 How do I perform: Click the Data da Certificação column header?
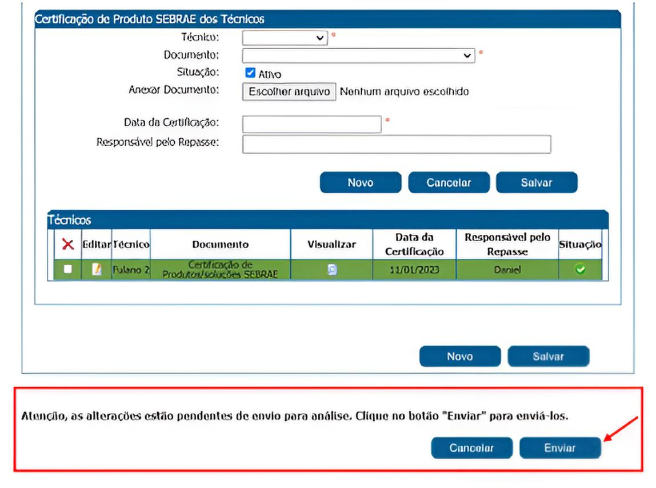tap(414, 245)
